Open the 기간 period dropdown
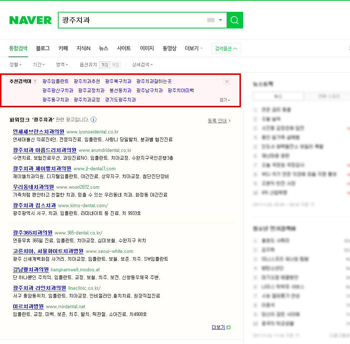Screen dimensions: 350x344 38,65
